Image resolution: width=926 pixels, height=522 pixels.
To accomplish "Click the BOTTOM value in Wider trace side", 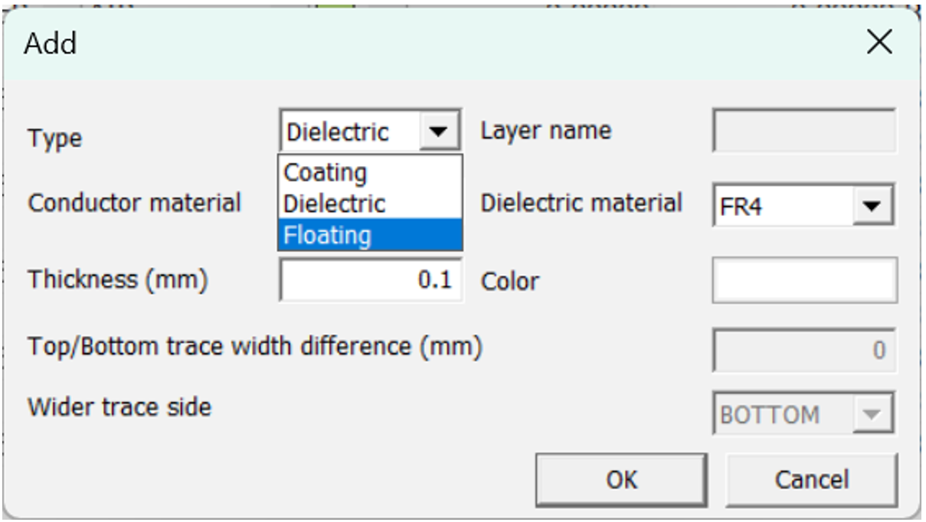I will tap(770, 415).
